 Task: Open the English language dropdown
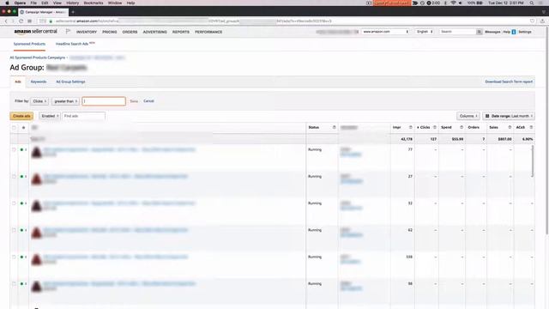425,32
